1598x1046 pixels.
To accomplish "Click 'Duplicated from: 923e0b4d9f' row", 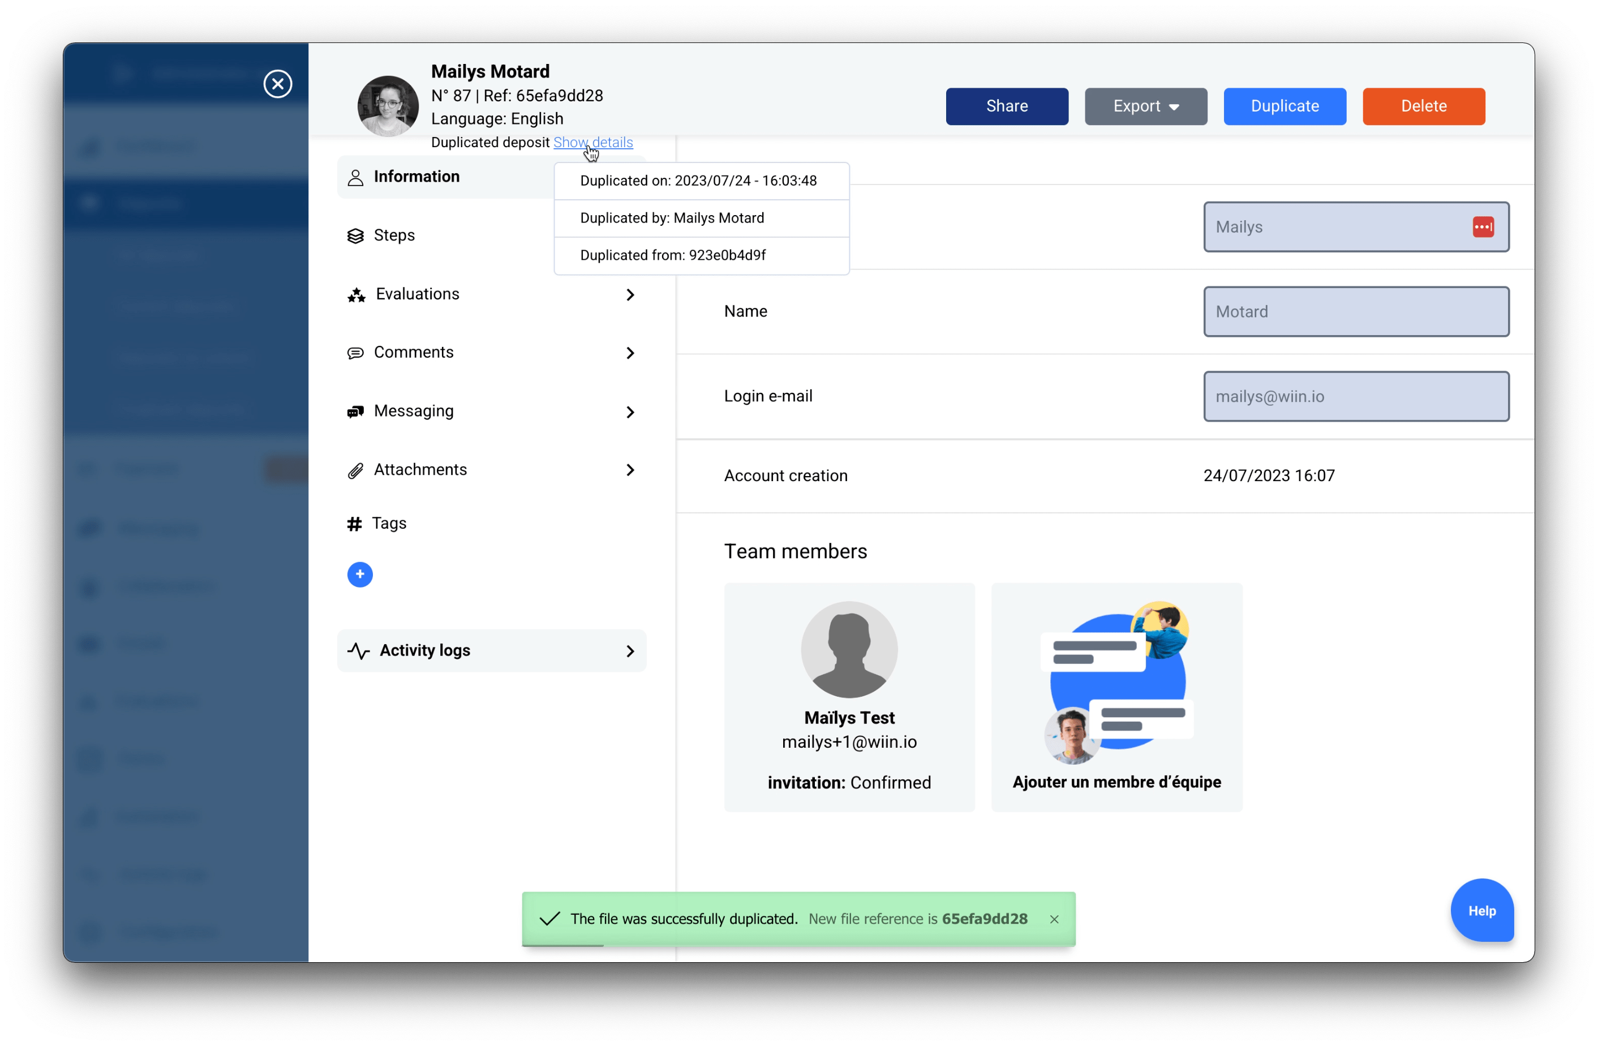I will [x=701, y=256].
